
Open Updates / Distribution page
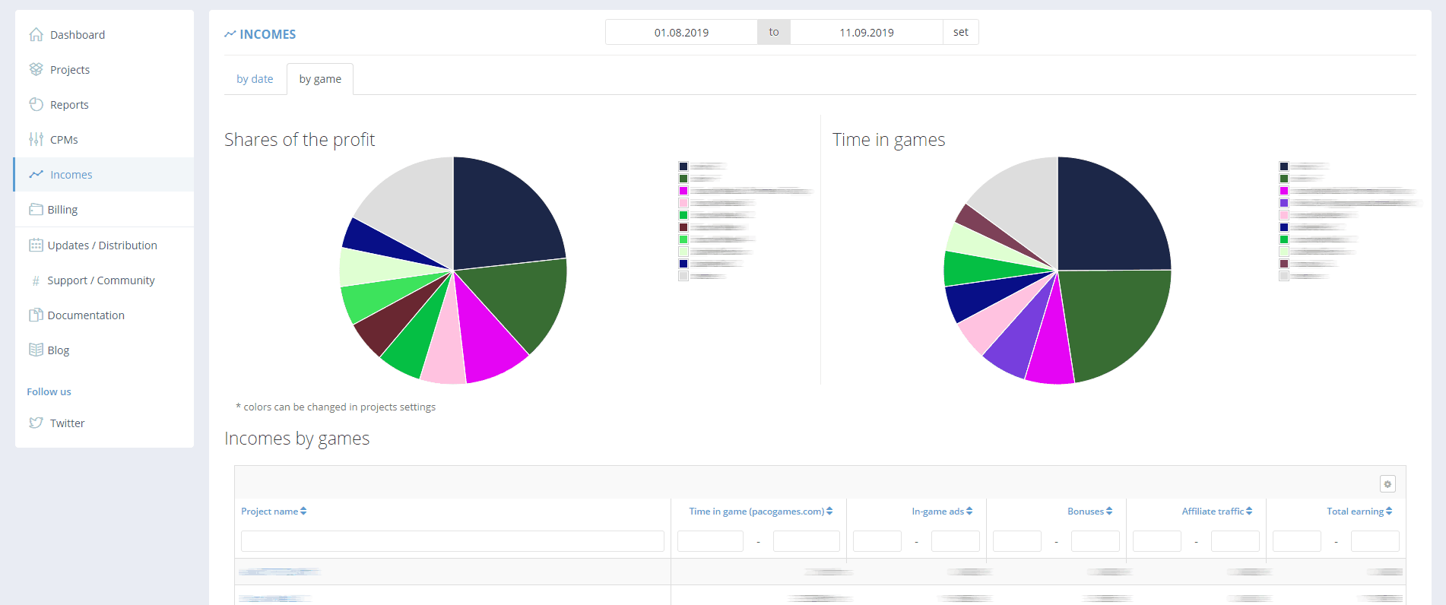click(104, 245)
